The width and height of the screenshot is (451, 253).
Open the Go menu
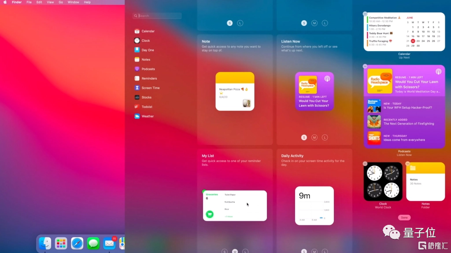pos(61,2)
